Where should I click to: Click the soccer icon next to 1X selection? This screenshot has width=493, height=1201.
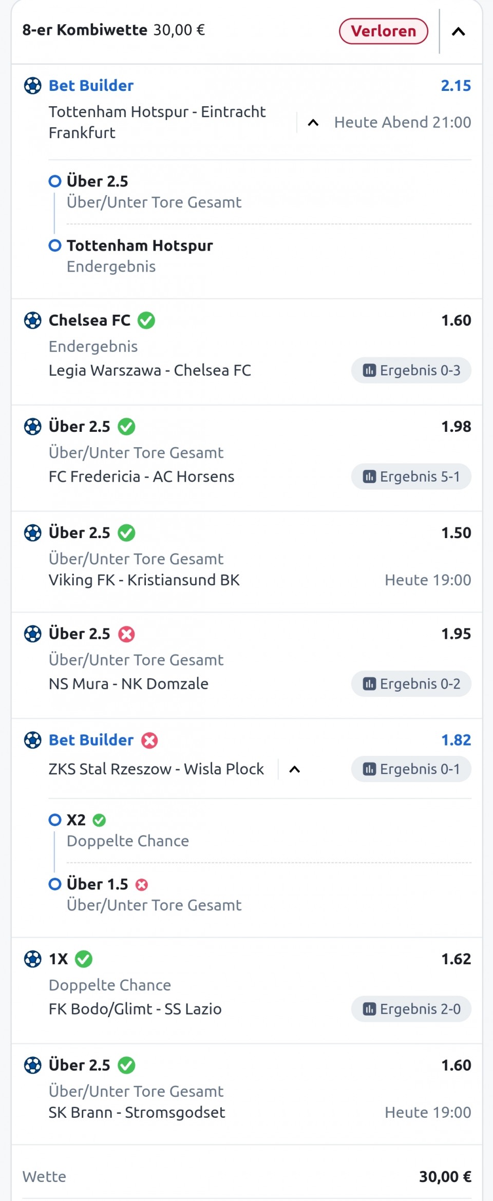click(x=33, y=959)
